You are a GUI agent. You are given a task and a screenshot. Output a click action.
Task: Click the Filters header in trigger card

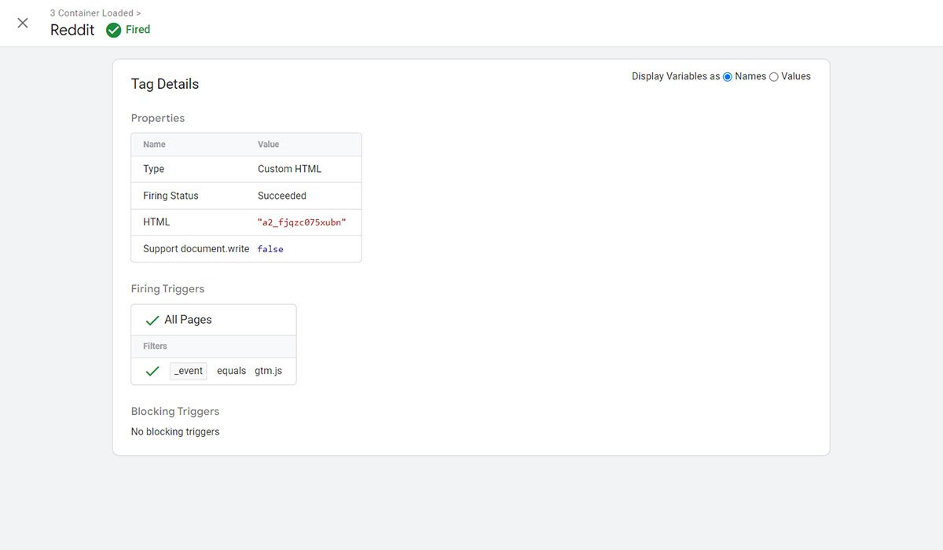coord(155,346)
